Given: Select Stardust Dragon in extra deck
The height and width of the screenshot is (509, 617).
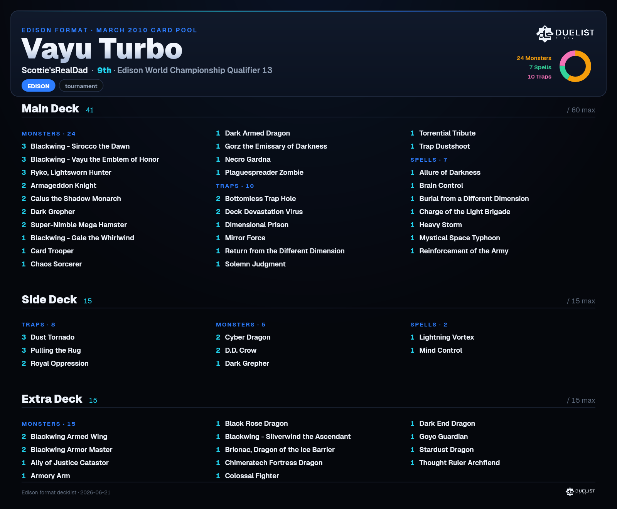Looking at the screenshot, I should click(447, 450).
